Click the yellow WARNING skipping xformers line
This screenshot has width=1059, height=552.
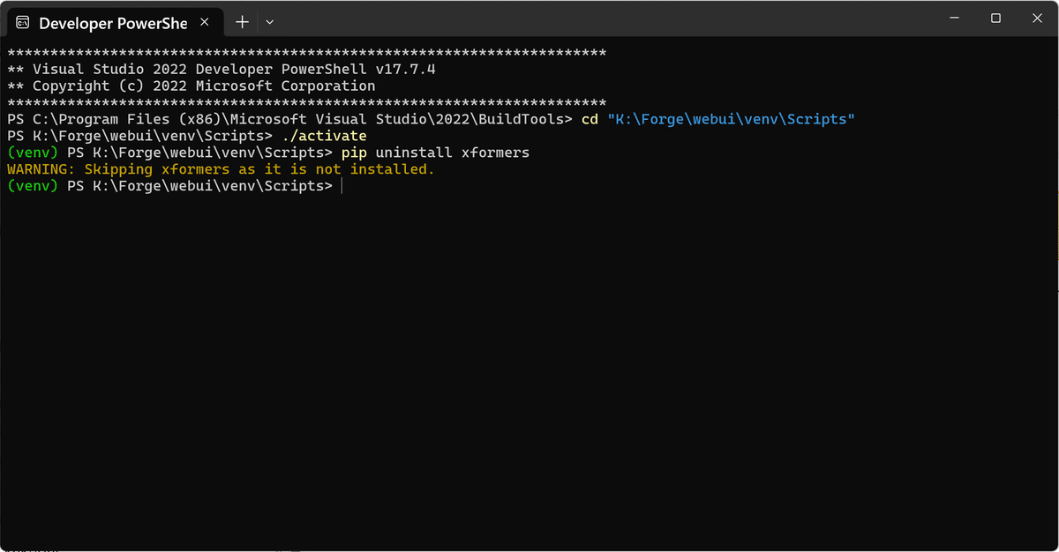click(221, 169)
